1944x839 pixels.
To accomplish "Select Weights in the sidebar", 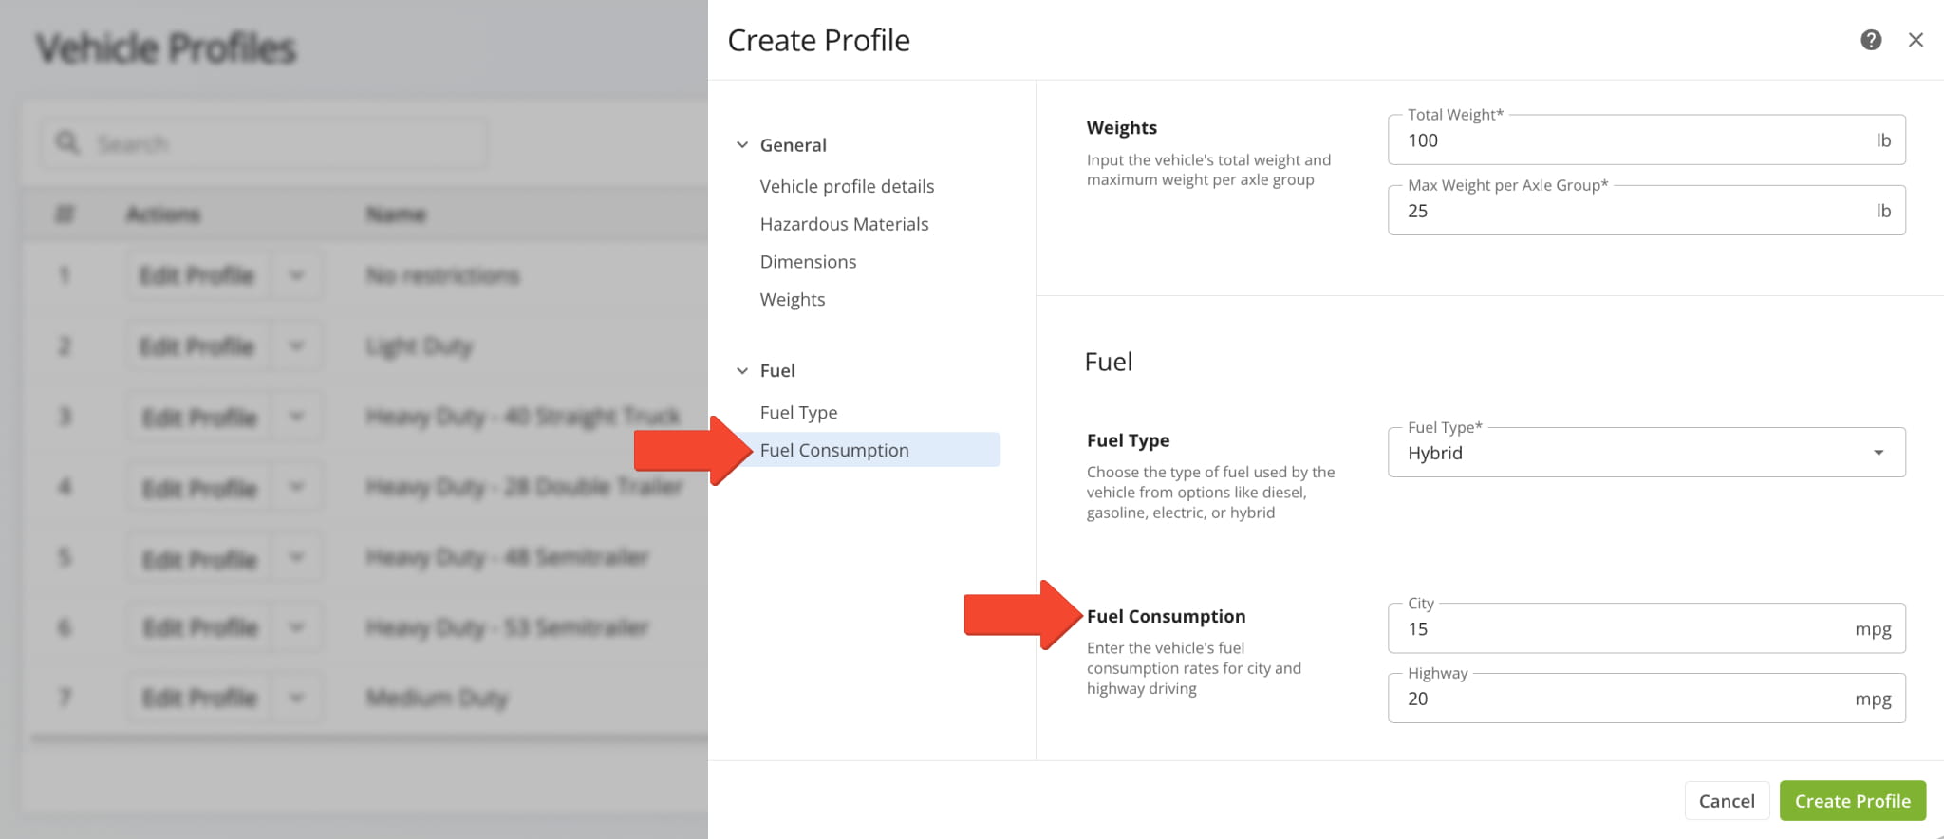I will [x=793, y=300].
